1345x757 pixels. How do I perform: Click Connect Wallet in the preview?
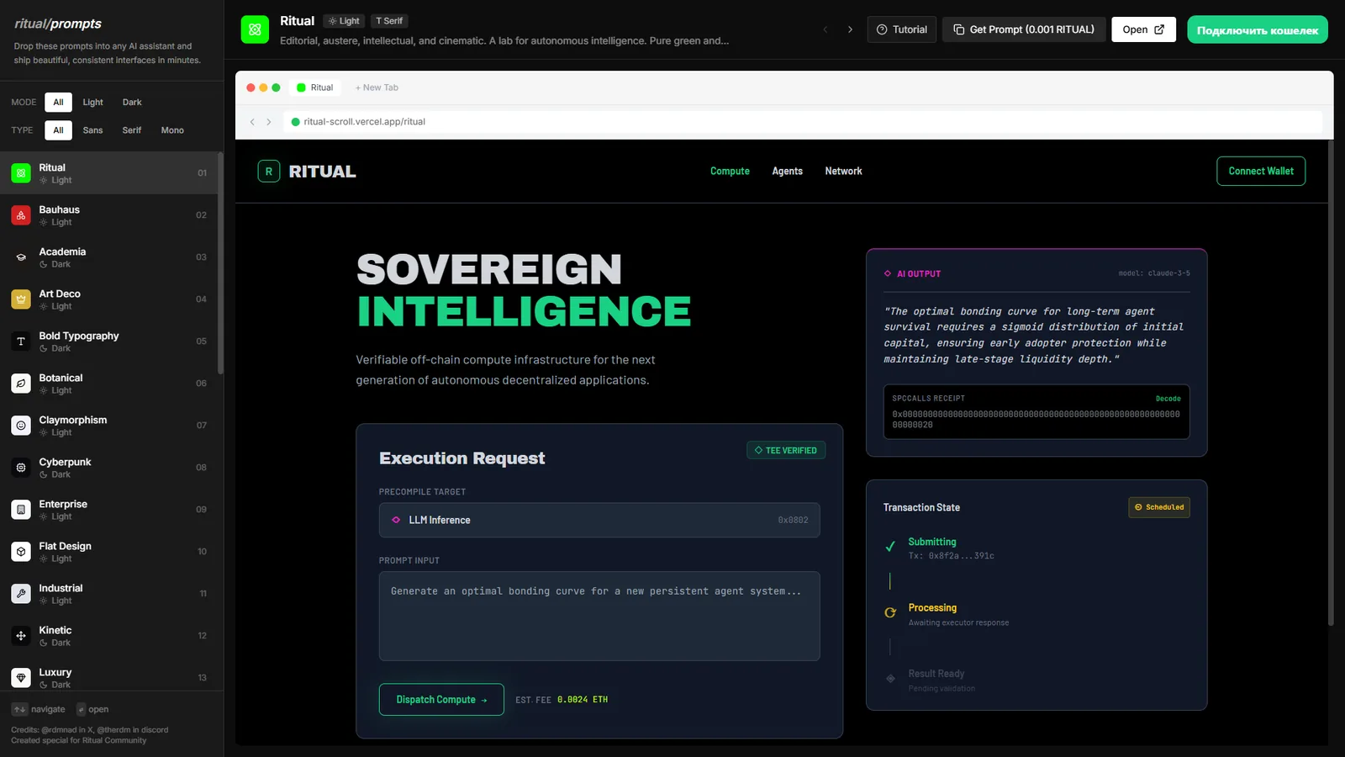tap(1261, 172)
